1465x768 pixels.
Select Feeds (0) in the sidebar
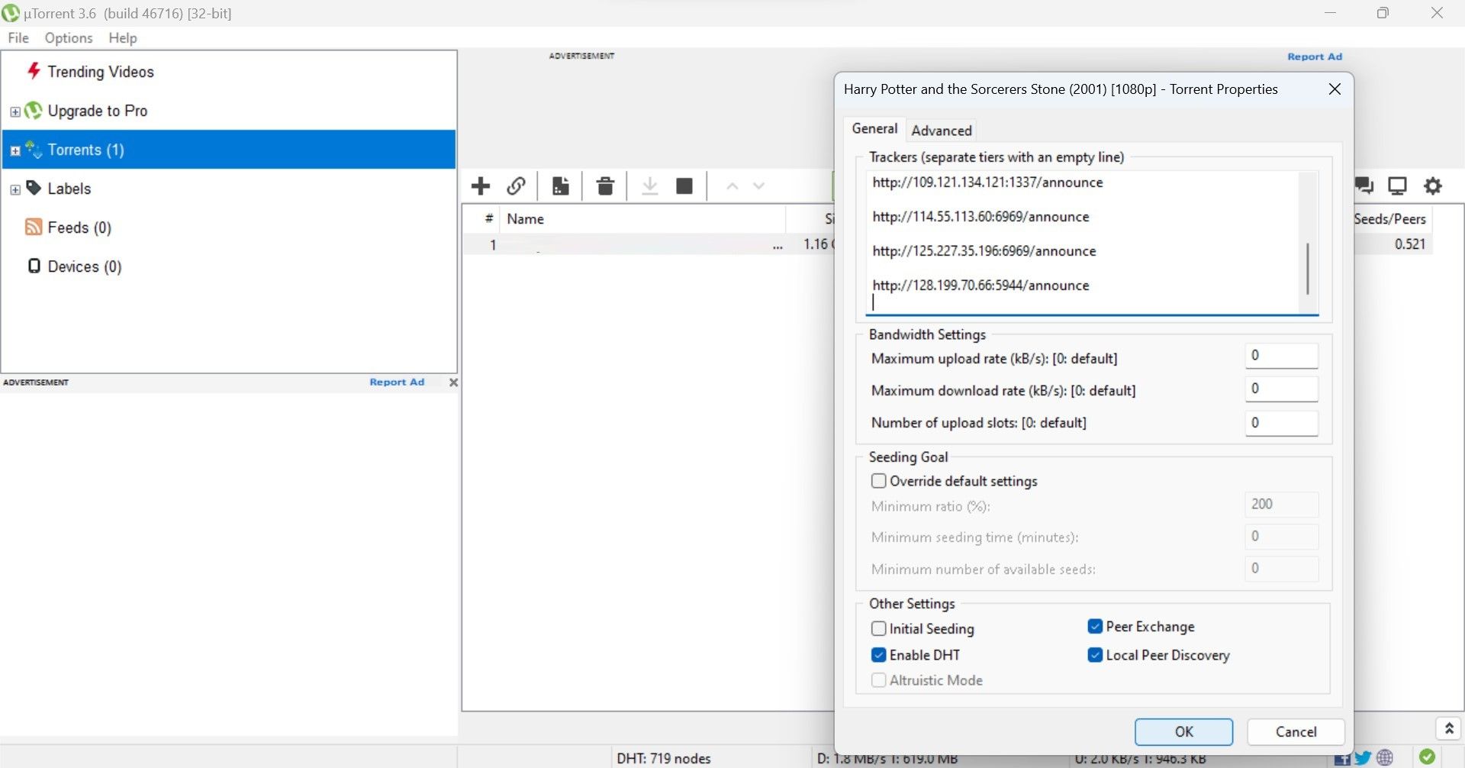(79, 227)
